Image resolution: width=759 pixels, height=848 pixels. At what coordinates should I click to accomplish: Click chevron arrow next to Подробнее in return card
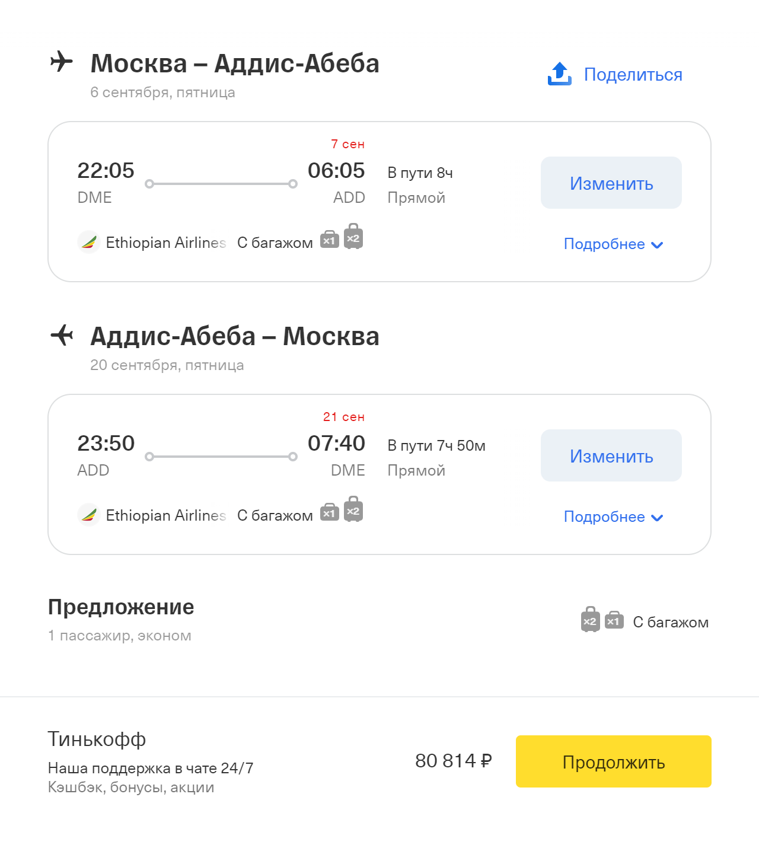(657, 518)
